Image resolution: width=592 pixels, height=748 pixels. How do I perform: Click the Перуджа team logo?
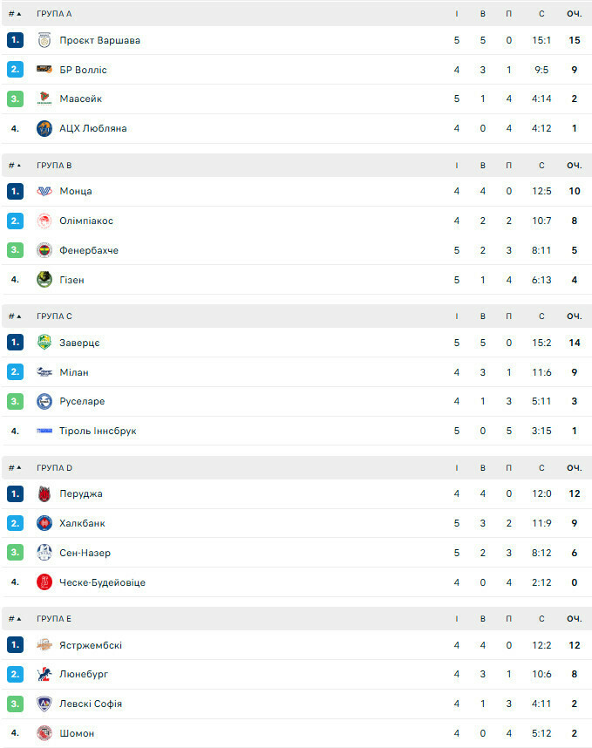[x=44, y=493]
